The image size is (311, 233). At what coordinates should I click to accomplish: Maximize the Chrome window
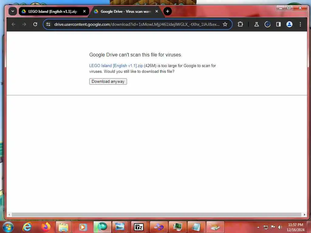pos(289,8)
